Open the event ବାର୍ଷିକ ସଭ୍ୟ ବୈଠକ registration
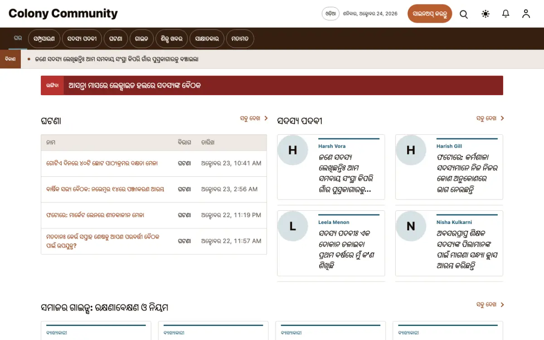Image resolution: width=544 pixels, height=340 pixels. [105, 189]
